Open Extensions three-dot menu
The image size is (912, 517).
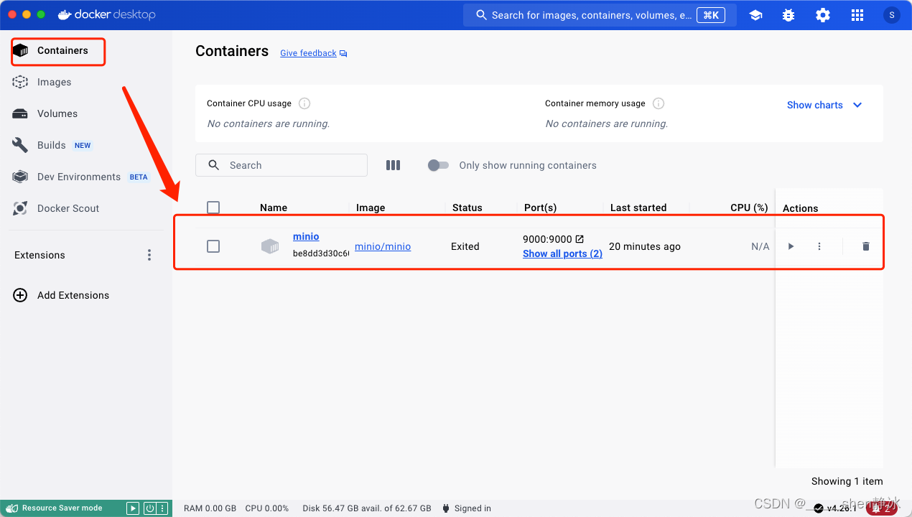(149, 255)
